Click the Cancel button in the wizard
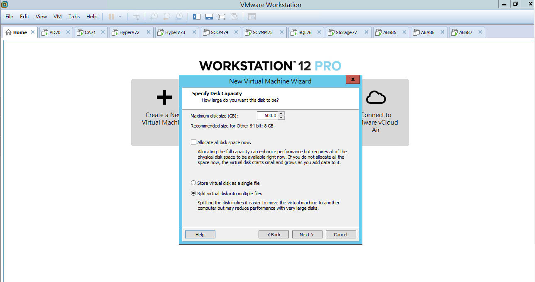The width and height of the screenshot is (535, 282). (341, 235)
